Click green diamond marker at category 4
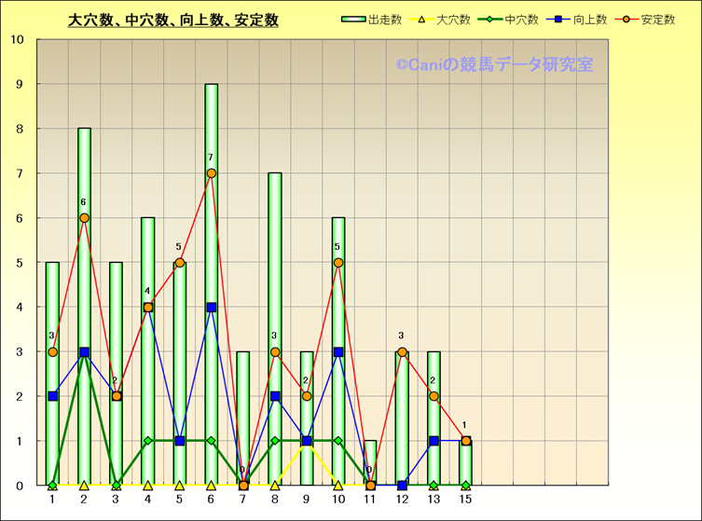702x521 pixels. (148, 441)
